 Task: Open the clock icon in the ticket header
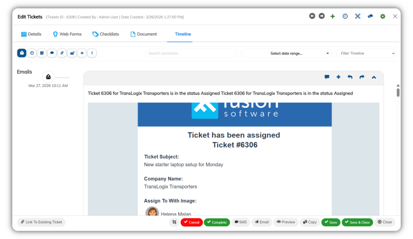[345, 16]
